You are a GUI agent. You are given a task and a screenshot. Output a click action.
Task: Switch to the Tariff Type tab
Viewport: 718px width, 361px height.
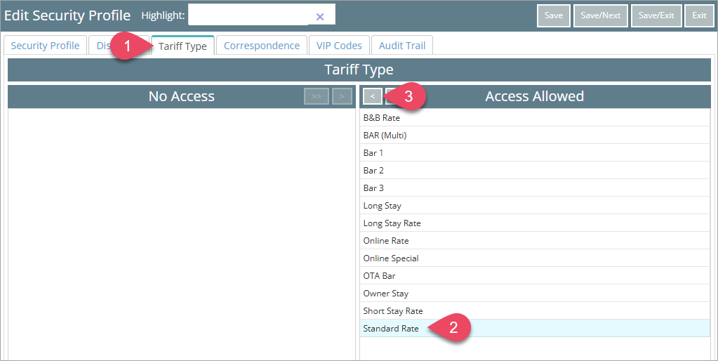[x=182, y=46]
